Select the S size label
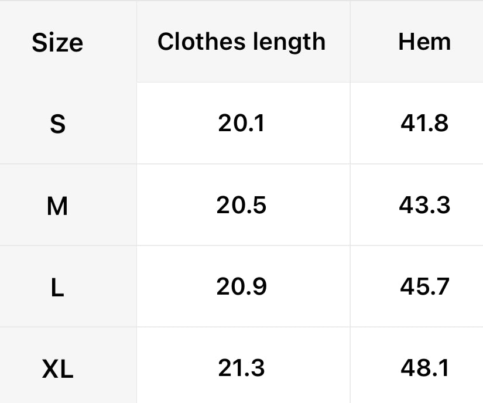Screen dimensions: 483x403 57,124
